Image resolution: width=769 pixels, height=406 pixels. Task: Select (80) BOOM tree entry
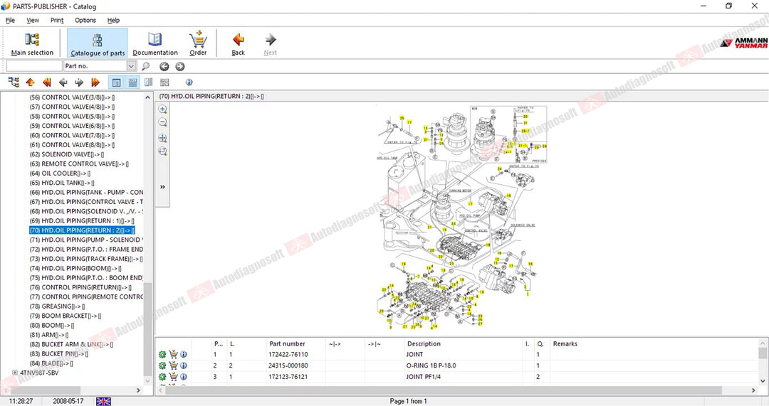pyautogui.click(x=51, y=325)
